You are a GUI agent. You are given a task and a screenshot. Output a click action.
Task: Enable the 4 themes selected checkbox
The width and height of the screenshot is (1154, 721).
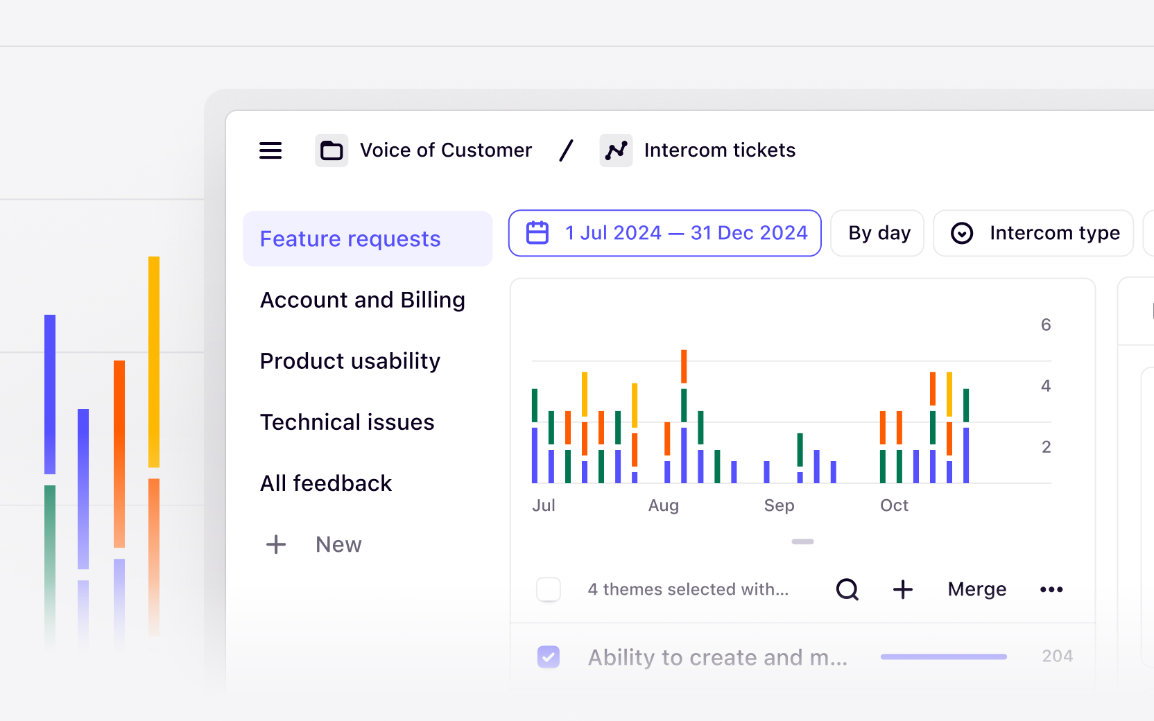(548, 589)
